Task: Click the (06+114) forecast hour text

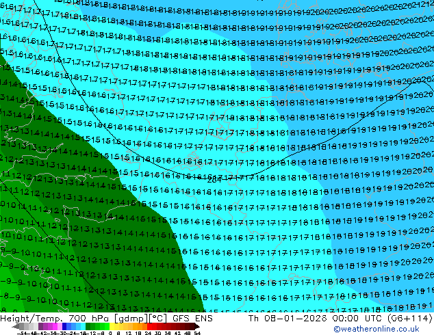Action: click(411, 319)
